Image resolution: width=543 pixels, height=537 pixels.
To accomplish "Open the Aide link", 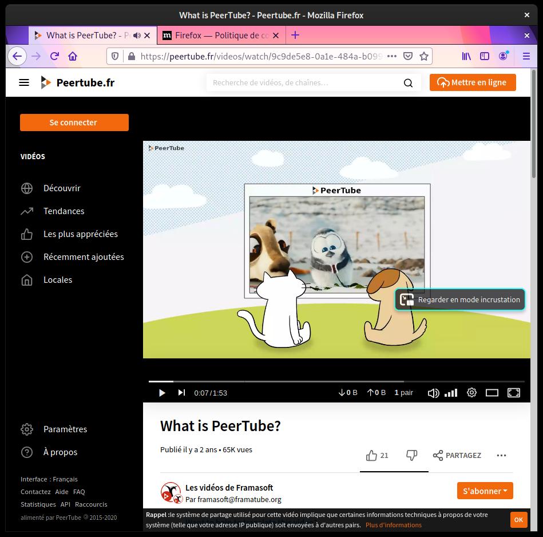I will [x=62, y=492].
